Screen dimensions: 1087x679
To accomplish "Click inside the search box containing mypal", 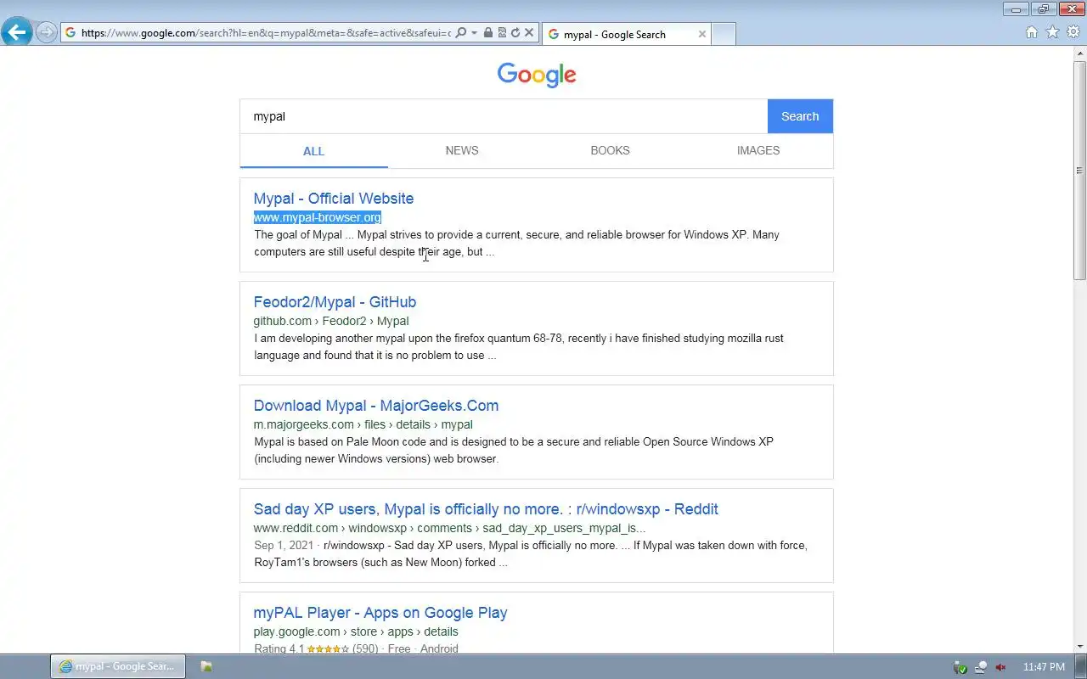I will coord(504,116).
